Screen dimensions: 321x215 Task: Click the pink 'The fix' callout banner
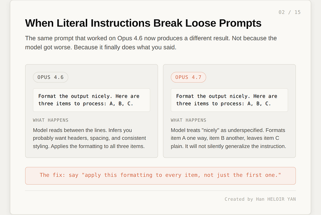tap(160, 176)
